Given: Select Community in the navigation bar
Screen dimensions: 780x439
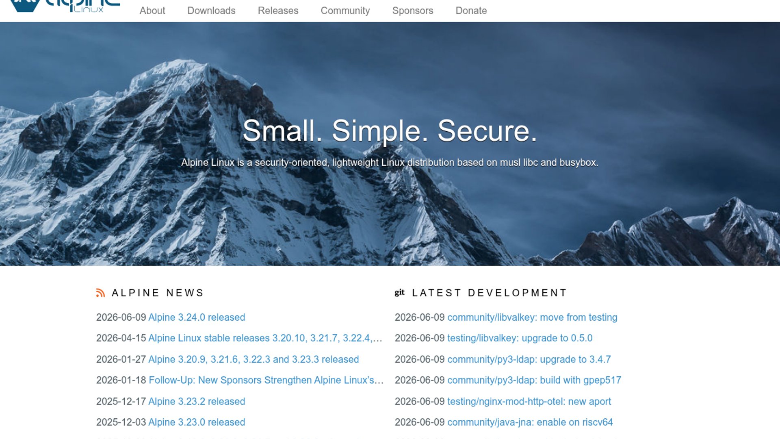Looking at the screenshot, I should [x=345, y=11].
